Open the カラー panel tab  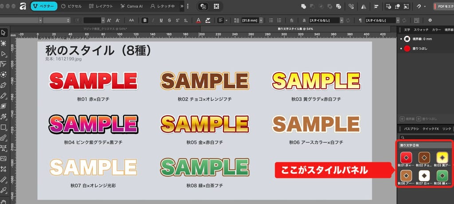(436, 30)
